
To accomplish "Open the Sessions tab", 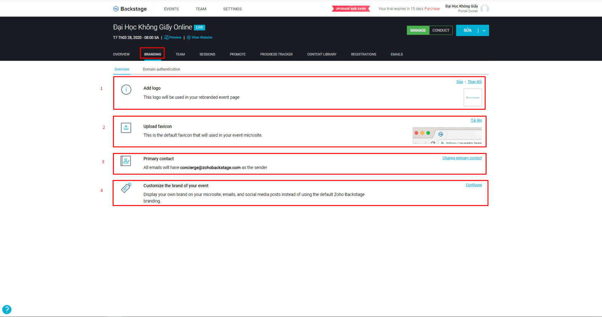I will (207, 55).
